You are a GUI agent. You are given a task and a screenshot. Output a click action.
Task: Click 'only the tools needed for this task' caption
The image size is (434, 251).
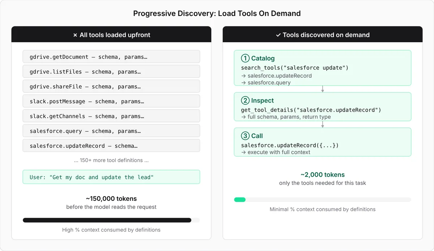(x=323, y=183)
